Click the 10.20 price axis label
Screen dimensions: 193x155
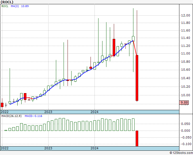click(x=186, y=87)
